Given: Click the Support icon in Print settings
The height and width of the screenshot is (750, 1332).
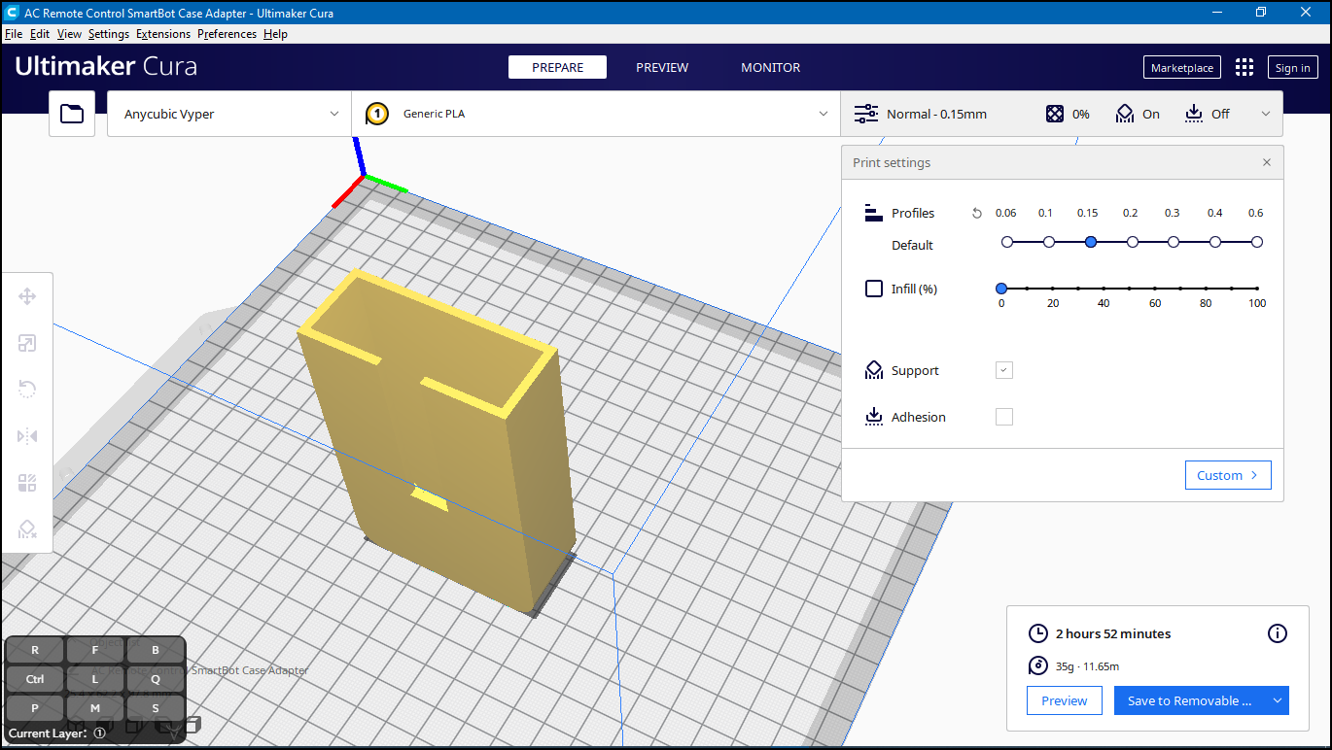Looking at the screenshot, I should 873,370.
